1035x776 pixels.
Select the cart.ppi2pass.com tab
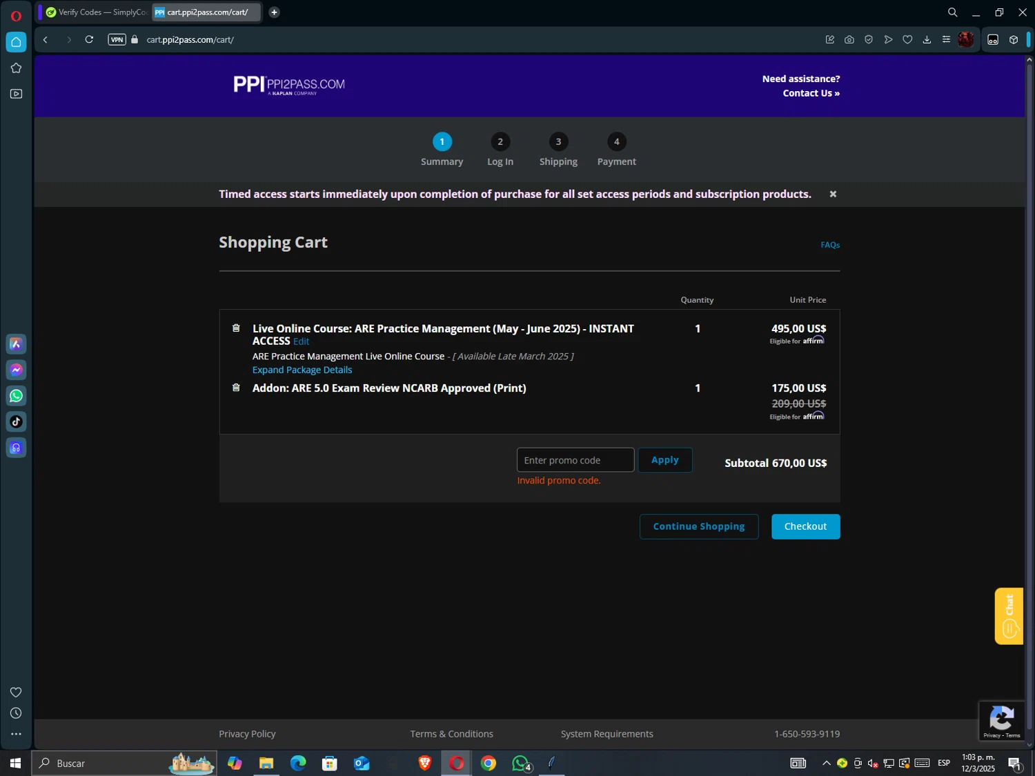tap(206, 12)
